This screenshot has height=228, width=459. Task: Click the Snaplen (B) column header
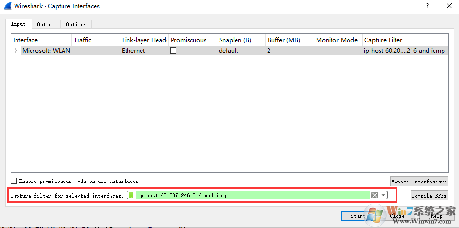241,40
